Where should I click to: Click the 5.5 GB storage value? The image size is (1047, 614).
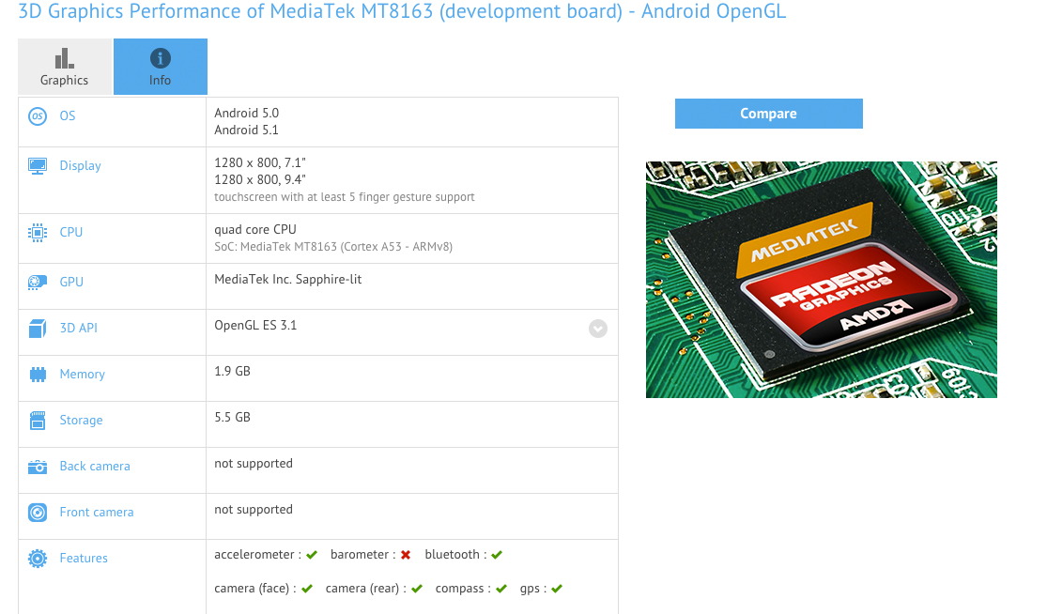pyautogui.click(x=232, y=418)
